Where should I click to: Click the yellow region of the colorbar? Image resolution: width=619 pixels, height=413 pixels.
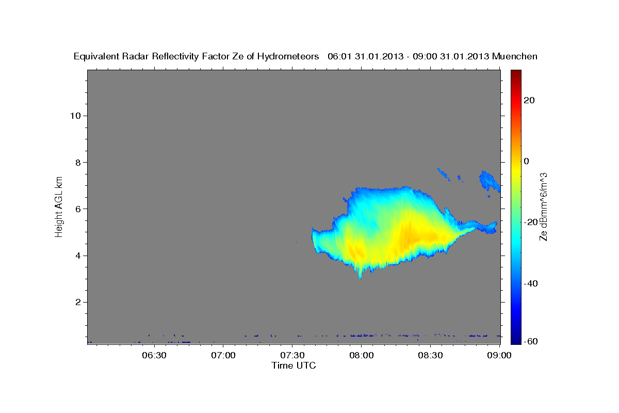click(x=516, y=170)
